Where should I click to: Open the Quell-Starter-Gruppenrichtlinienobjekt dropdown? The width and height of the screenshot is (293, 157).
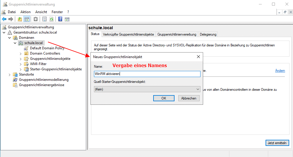point(147,89)
